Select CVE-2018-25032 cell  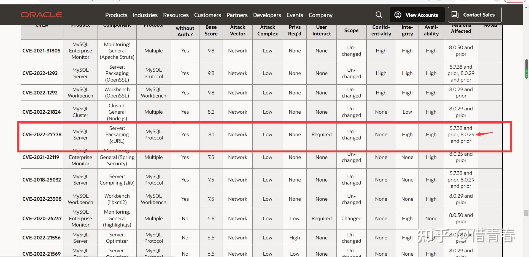coord(42,180)
